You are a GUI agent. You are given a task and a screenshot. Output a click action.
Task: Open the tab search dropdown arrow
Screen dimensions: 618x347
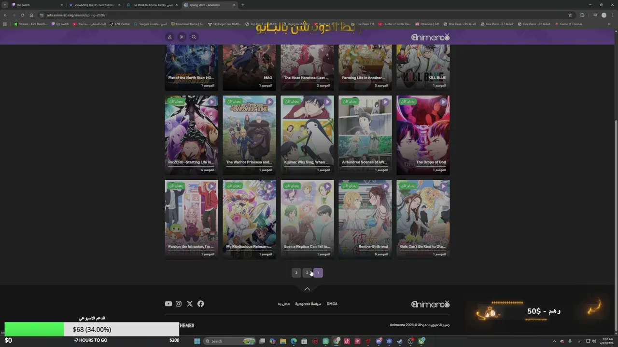point(4,5)
